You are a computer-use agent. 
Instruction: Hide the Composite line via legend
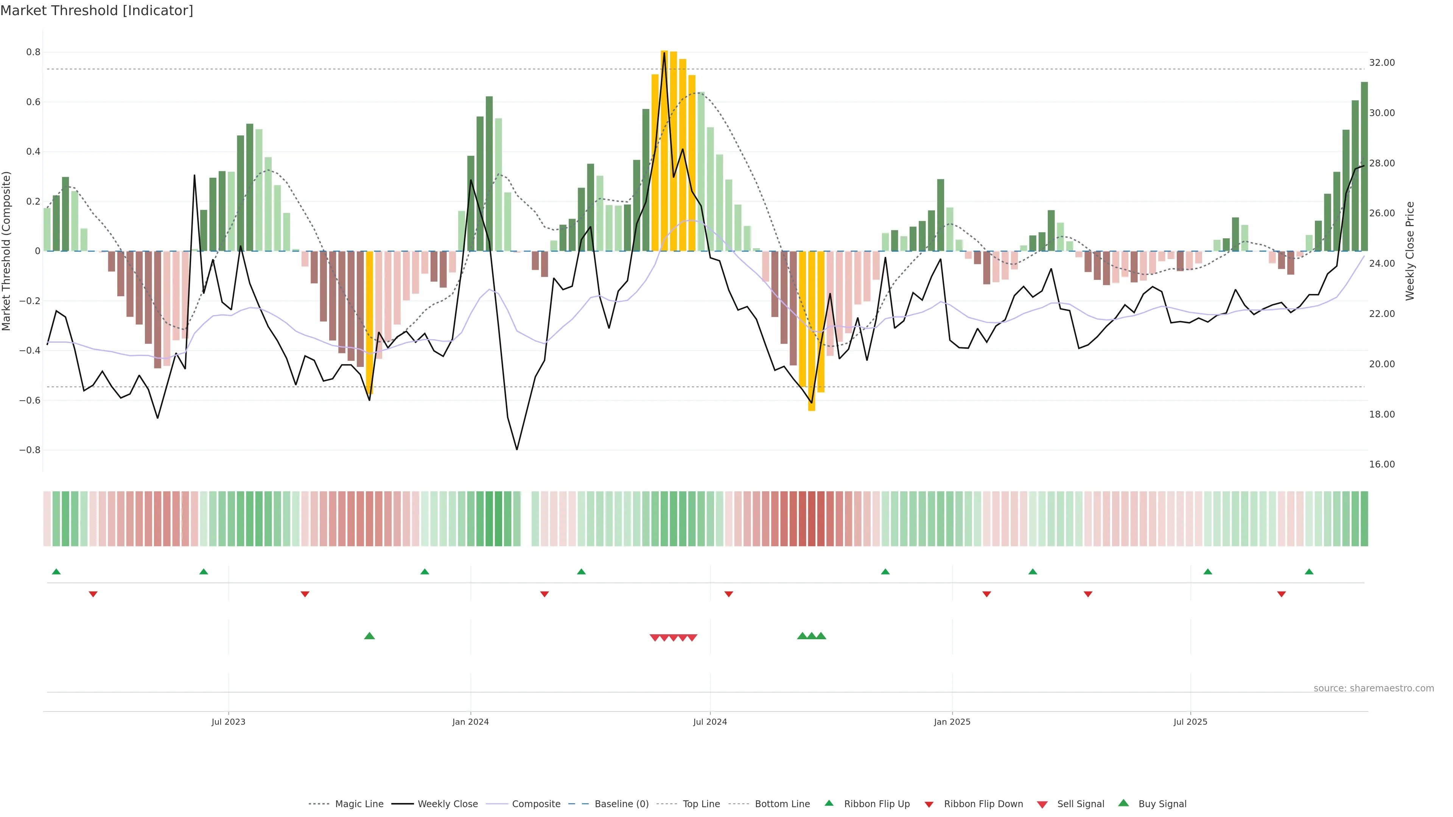[536, 804]
